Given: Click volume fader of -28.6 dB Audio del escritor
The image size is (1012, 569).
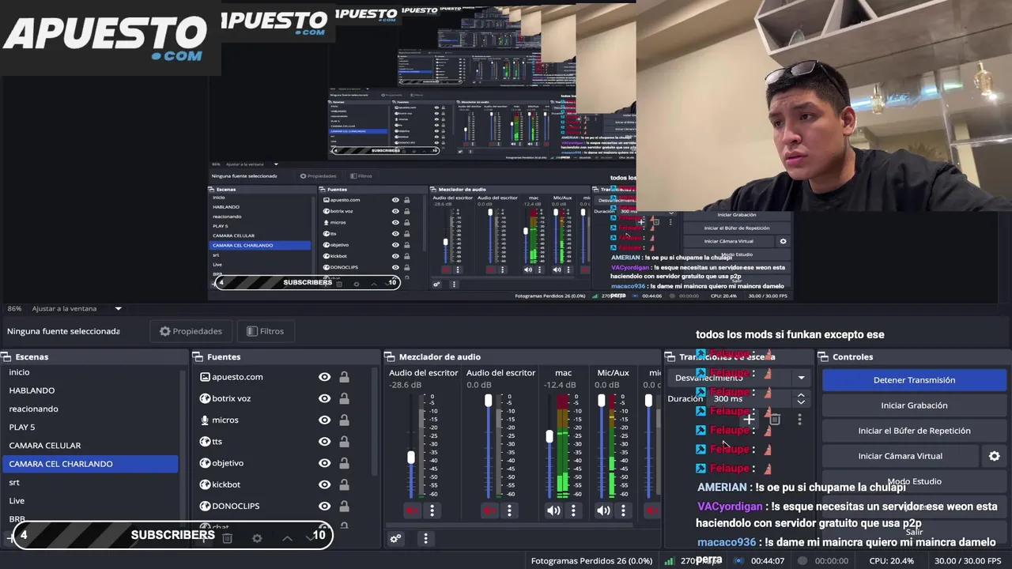Looking at the screenshot, I should 411,457.
